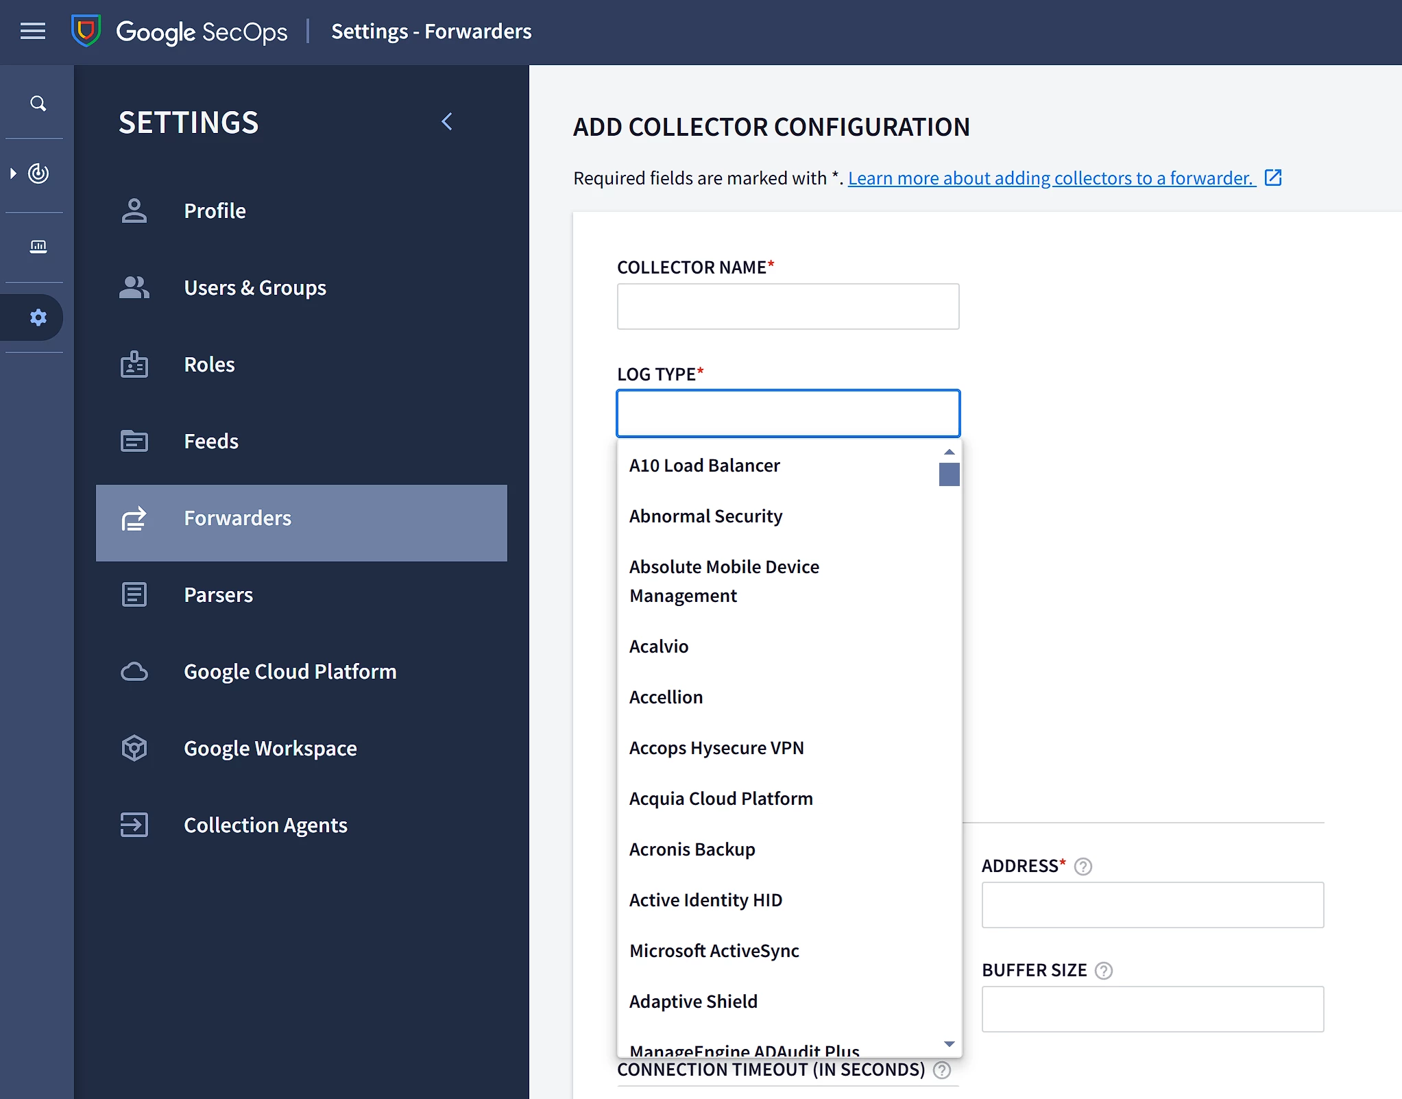Click the Parsers document icon
1402x1099 pixels.
tap(134, 594)
